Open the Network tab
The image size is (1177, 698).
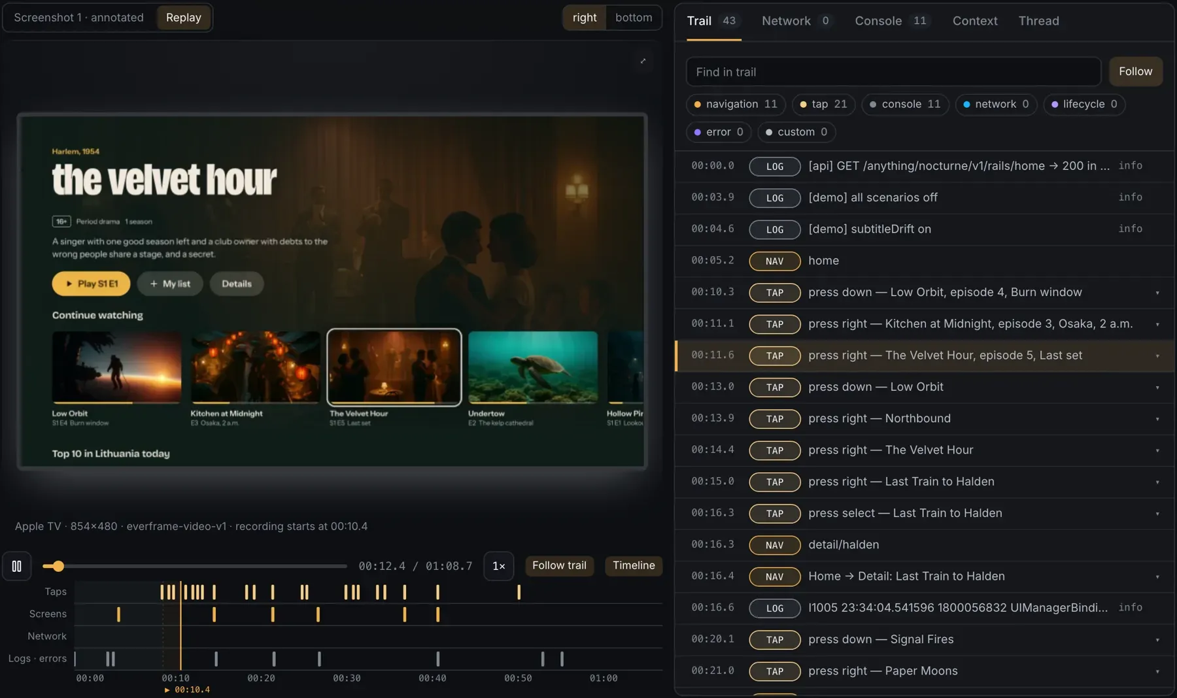796,21
